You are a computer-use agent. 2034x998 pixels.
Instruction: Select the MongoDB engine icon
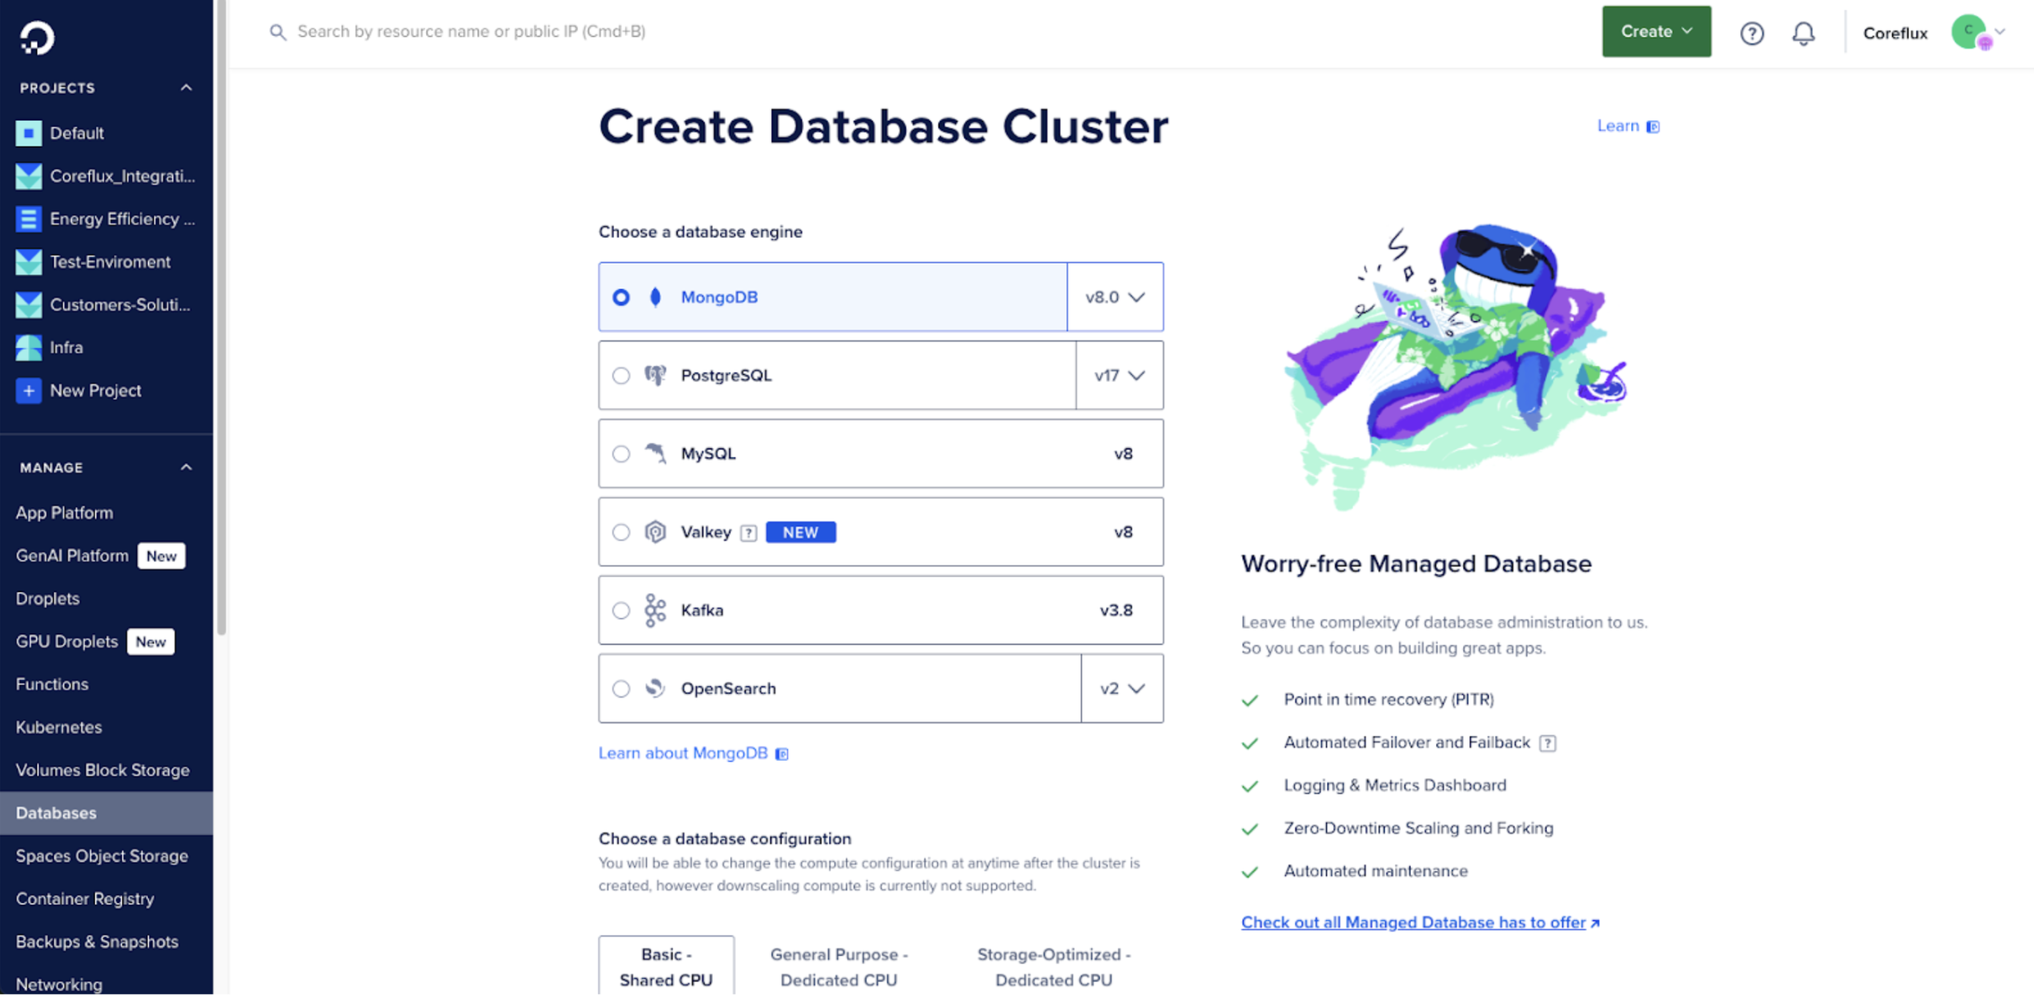(x=655, y=296)
